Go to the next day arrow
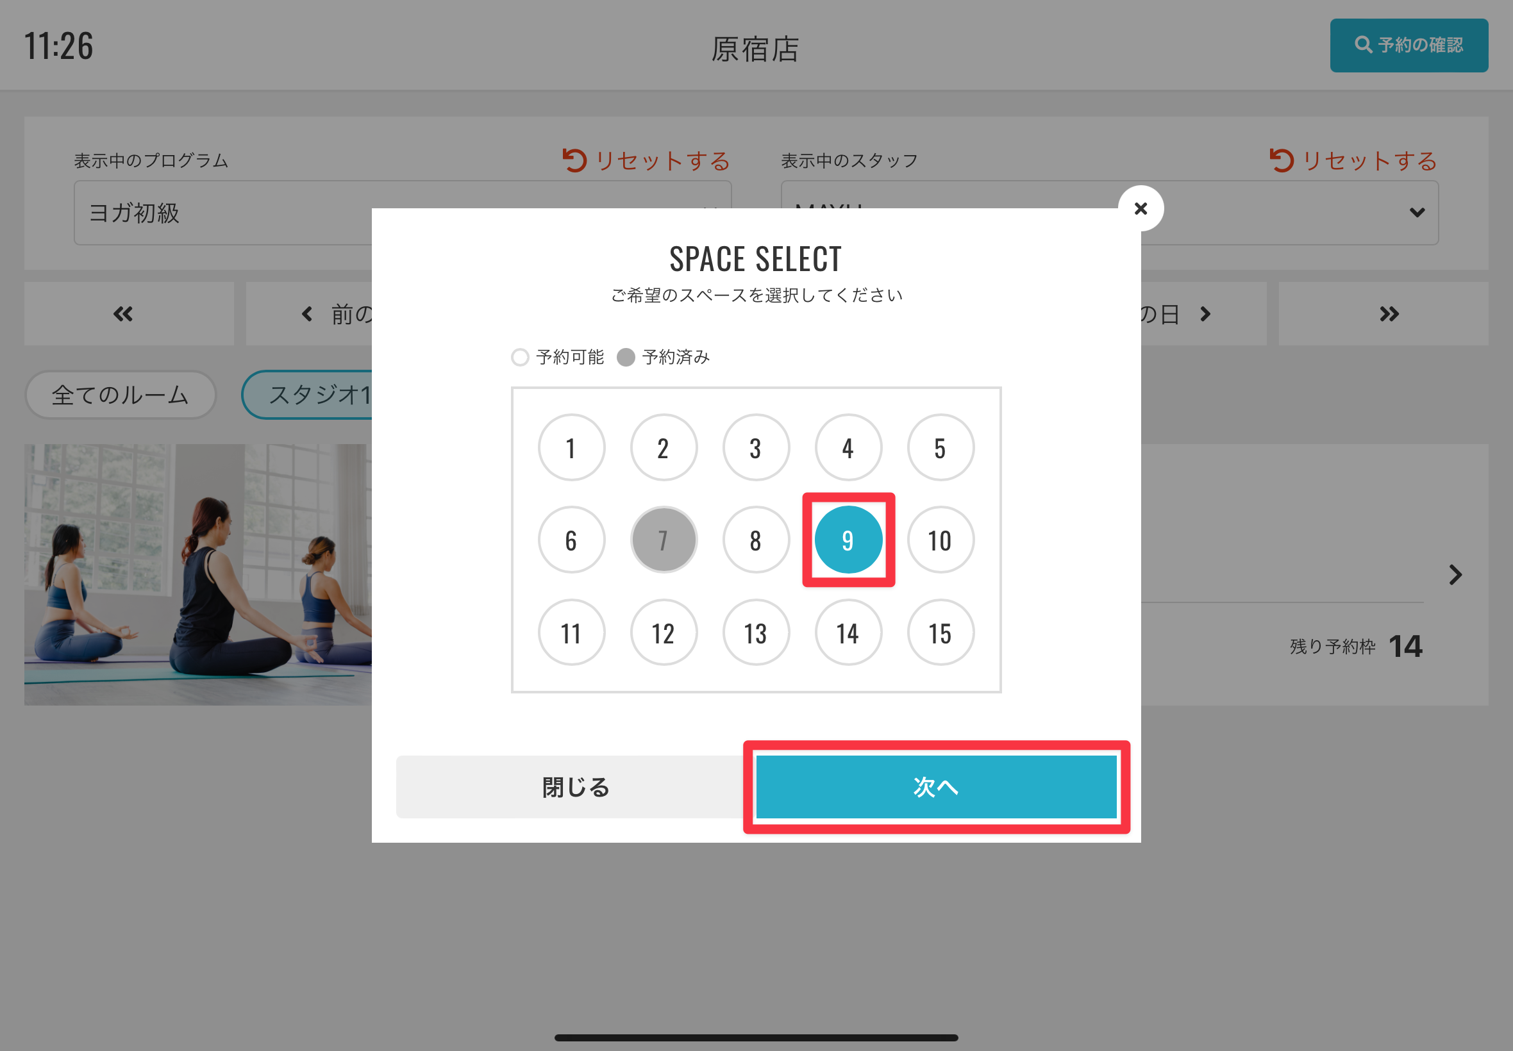Image resolution: width=1513 pixels, height=1051 pixels. (x=1205, y=314)
